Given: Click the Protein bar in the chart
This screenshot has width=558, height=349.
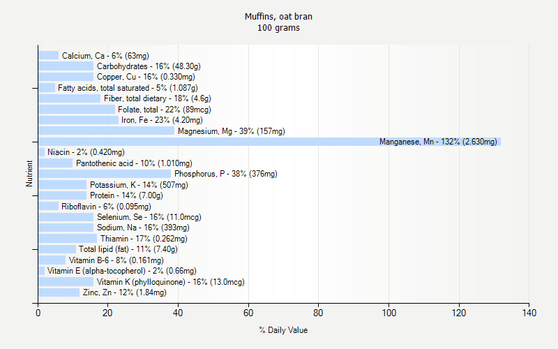Looking at the screenshot, I should click(62, 195).
